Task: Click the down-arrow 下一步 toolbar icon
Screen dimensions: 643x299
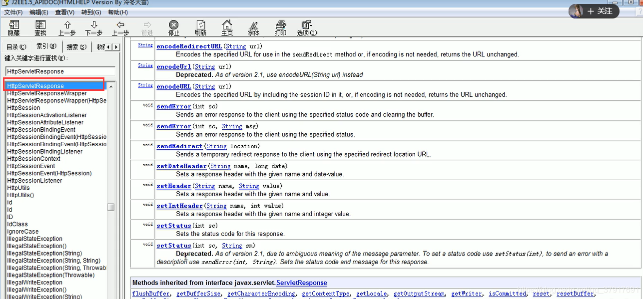Action: pyautogui.click(x=94, y=28)
